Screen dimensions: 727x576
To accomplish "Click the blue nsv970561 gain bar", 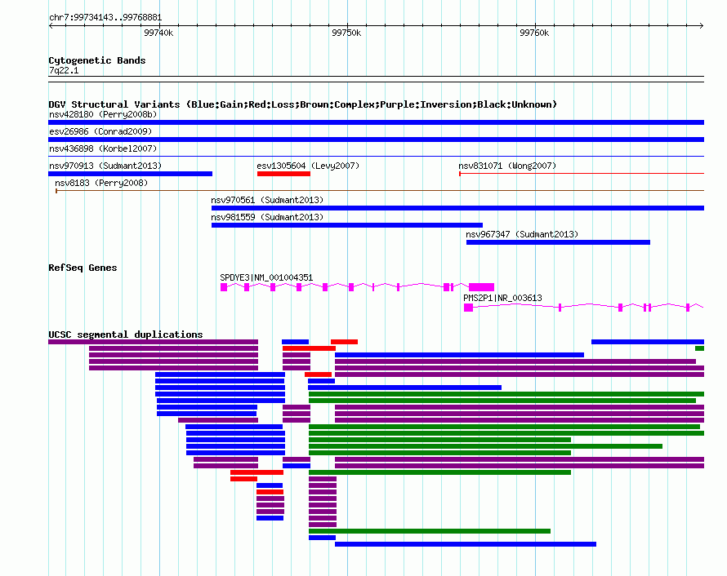I will pyautogui.click(x=457, y=208).
